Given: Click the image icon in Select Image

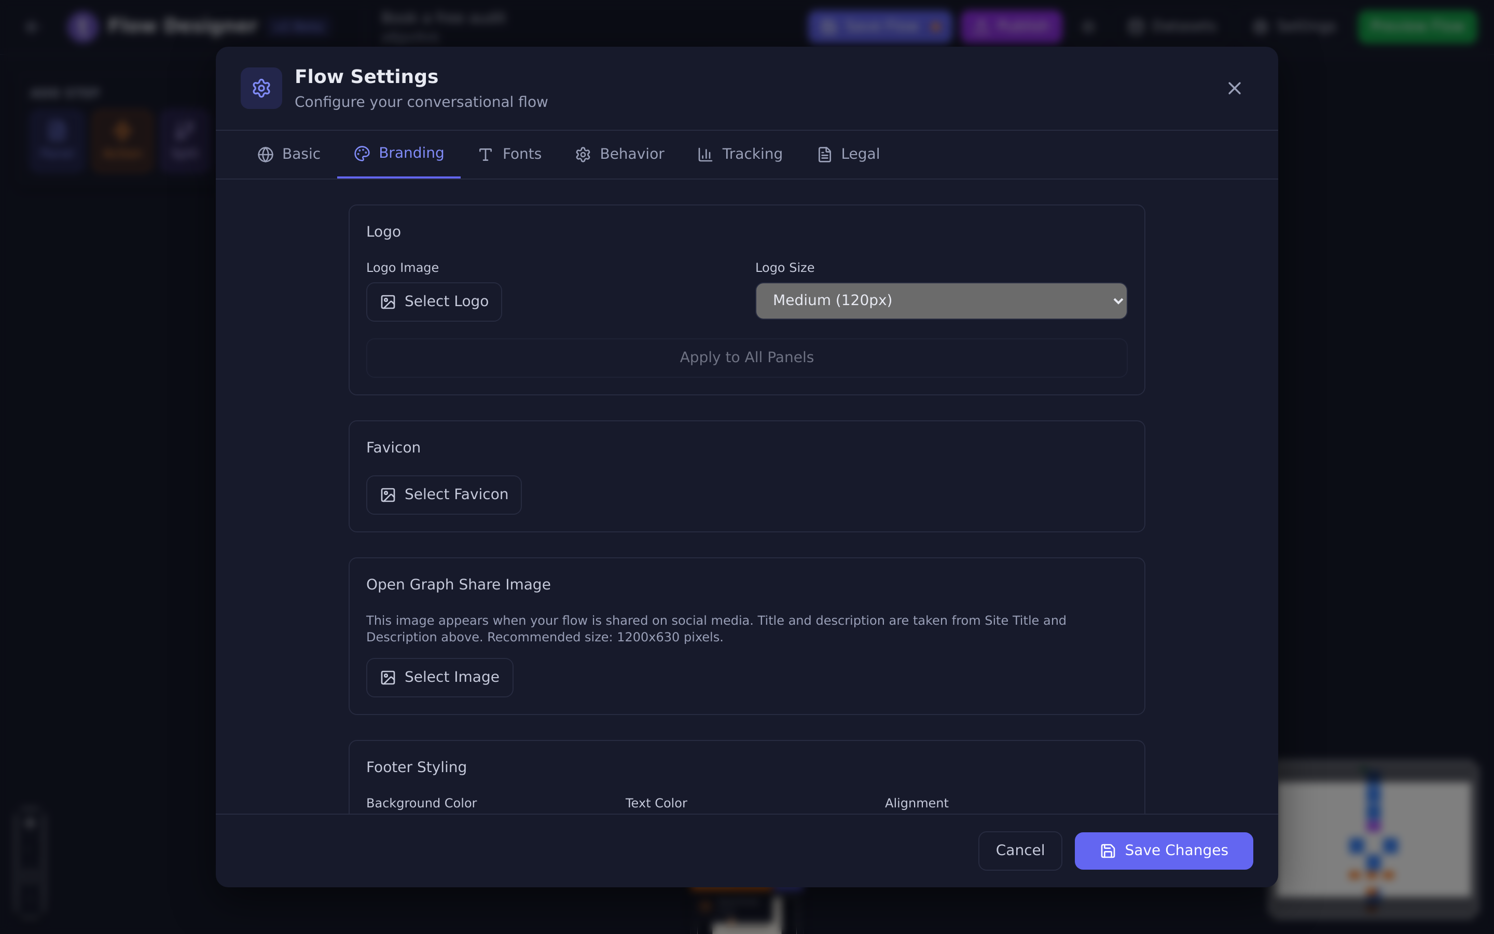Looking at the screenshot, I should [x=388, y=678].
